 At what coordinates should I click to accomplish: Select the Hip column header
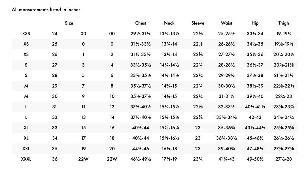coord(255,23)
